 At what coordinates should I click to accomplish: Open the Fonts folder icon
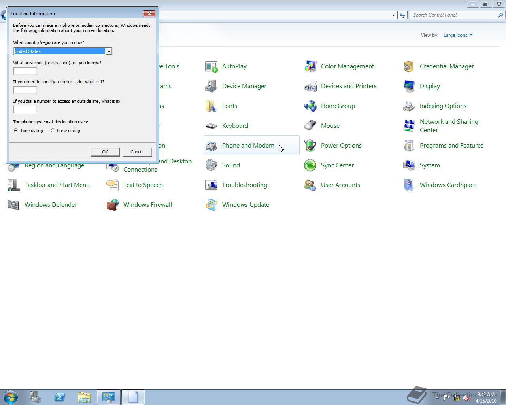click(211, 106)
